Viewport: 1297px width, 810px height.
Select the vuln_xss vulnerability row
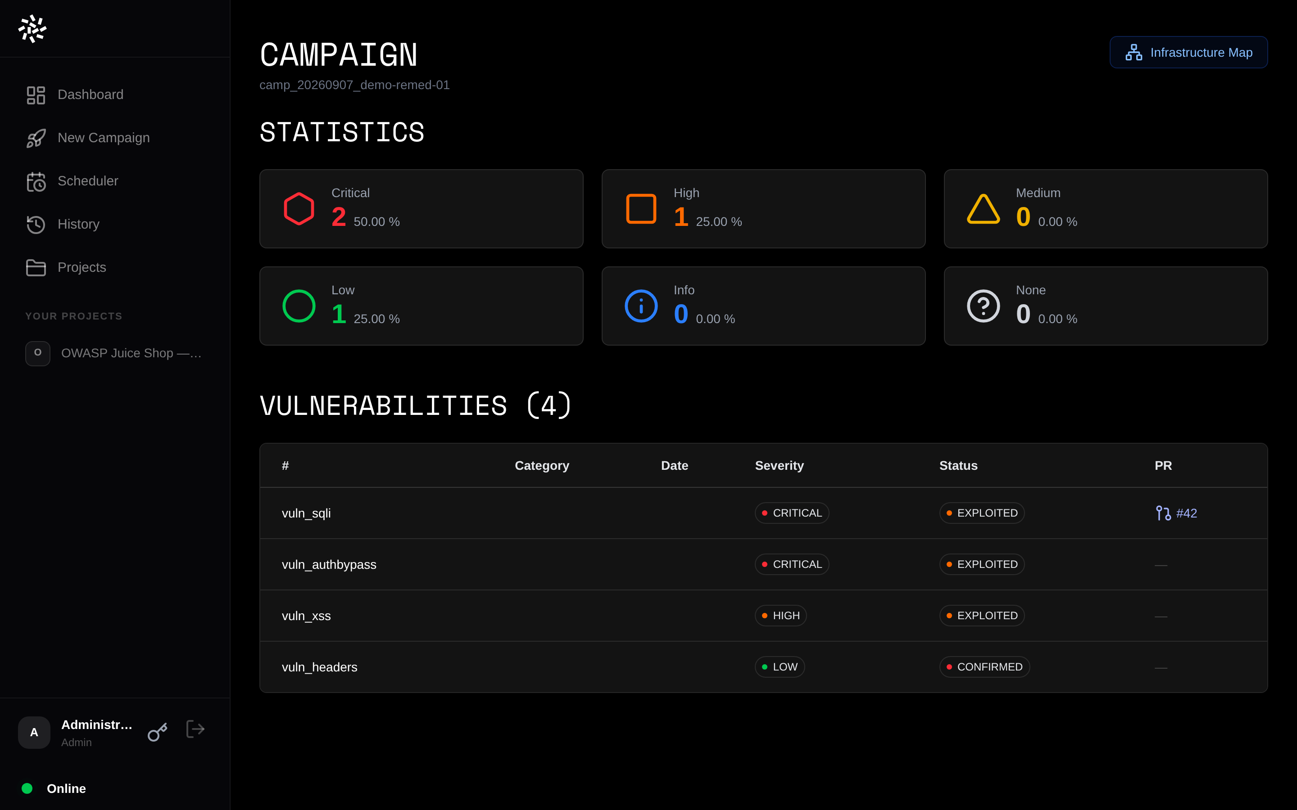point(763,616)
